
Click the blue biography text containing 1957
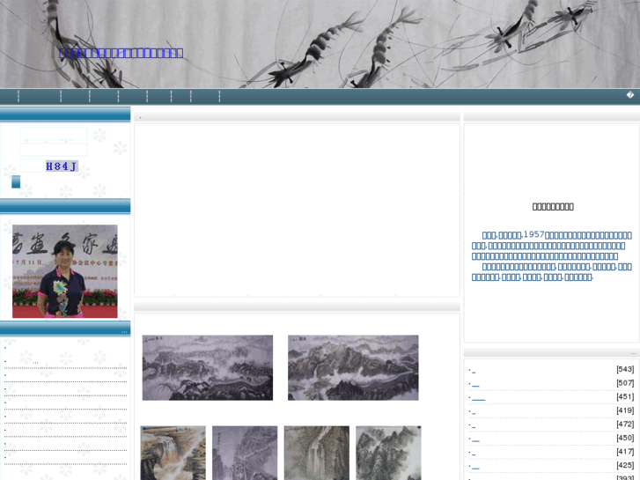coord(552,255)
